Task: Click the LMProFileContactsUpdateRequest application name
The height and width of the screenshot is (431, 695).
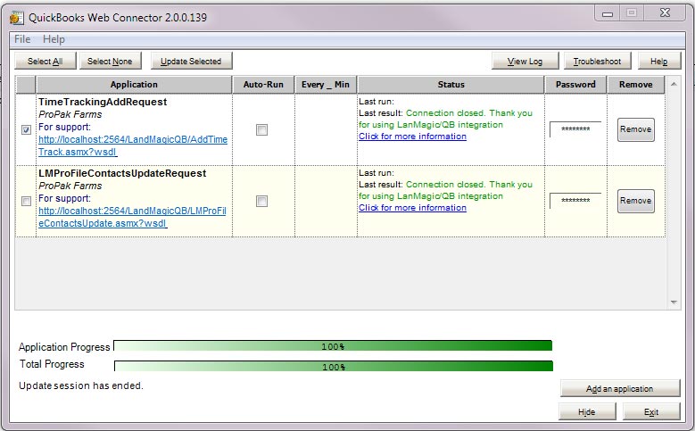Action: point(122,173)
